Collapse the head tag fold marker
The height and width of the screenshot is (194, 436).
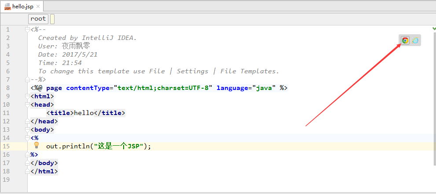click(29, 104)
